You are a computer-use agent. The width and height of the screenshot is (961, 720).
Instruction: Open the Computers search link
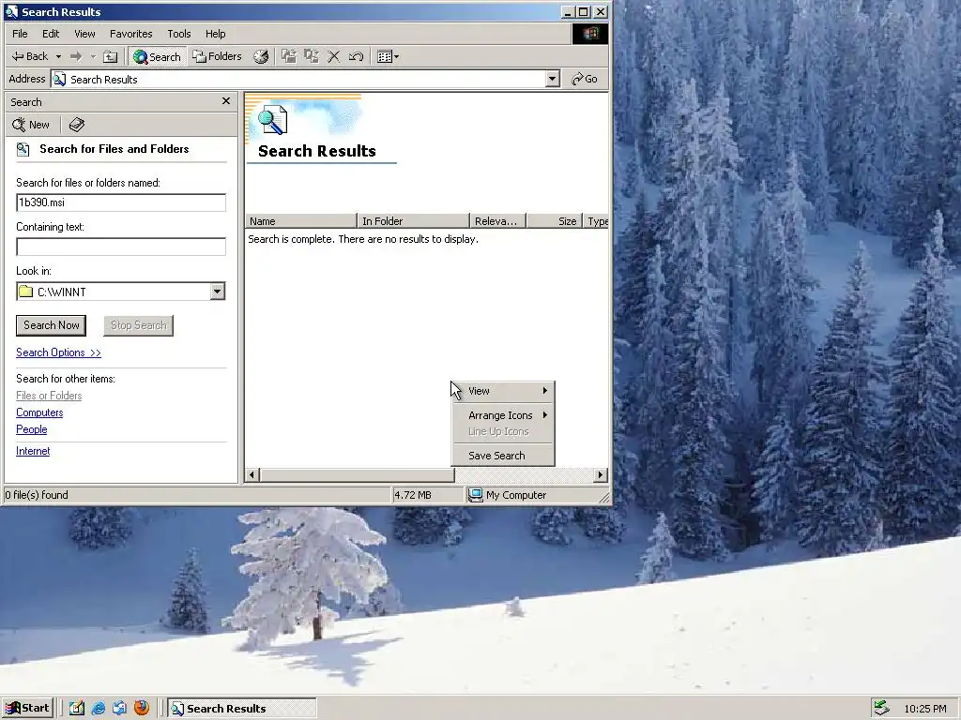pyautogui.click(x=39, y=412)
